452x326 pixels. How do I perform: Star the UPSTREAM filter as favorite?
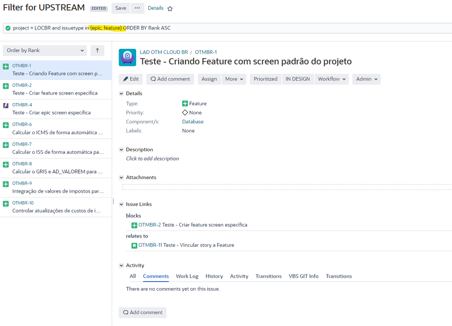(x=169, y=8)
